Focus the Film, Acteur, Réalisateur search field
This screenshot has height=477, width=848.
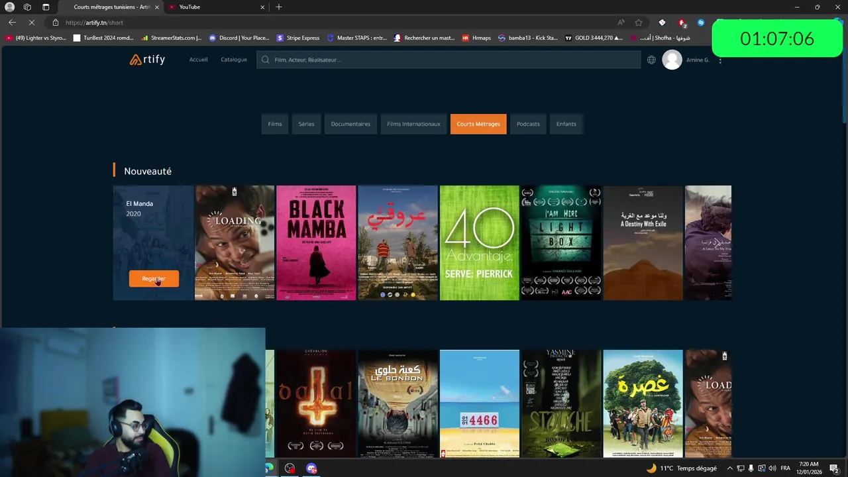point(449,60)
